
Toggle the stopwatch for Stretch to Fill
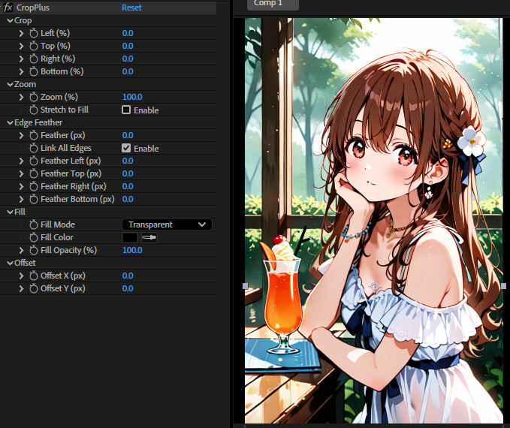(x=34, y=110)
